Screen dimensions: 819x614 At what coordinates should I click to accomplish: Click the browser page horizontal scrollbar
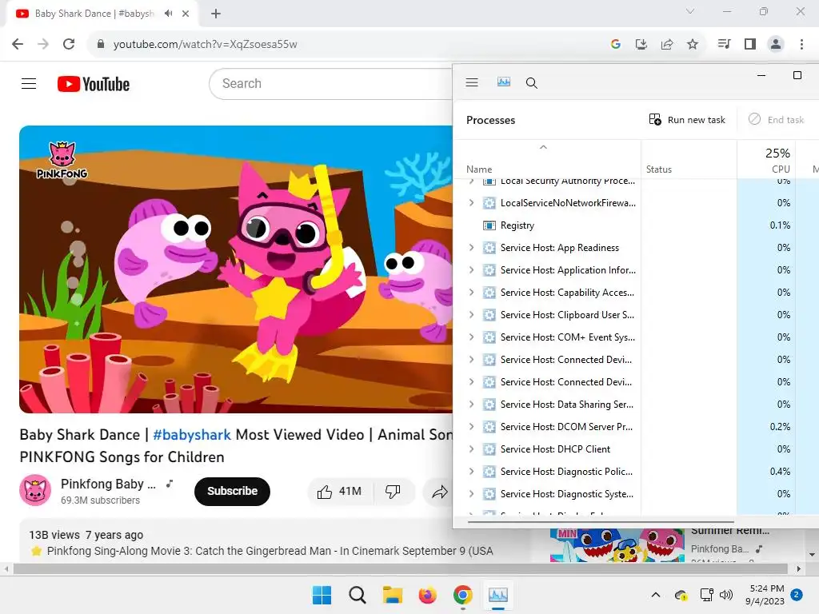(x=400, y=569)
